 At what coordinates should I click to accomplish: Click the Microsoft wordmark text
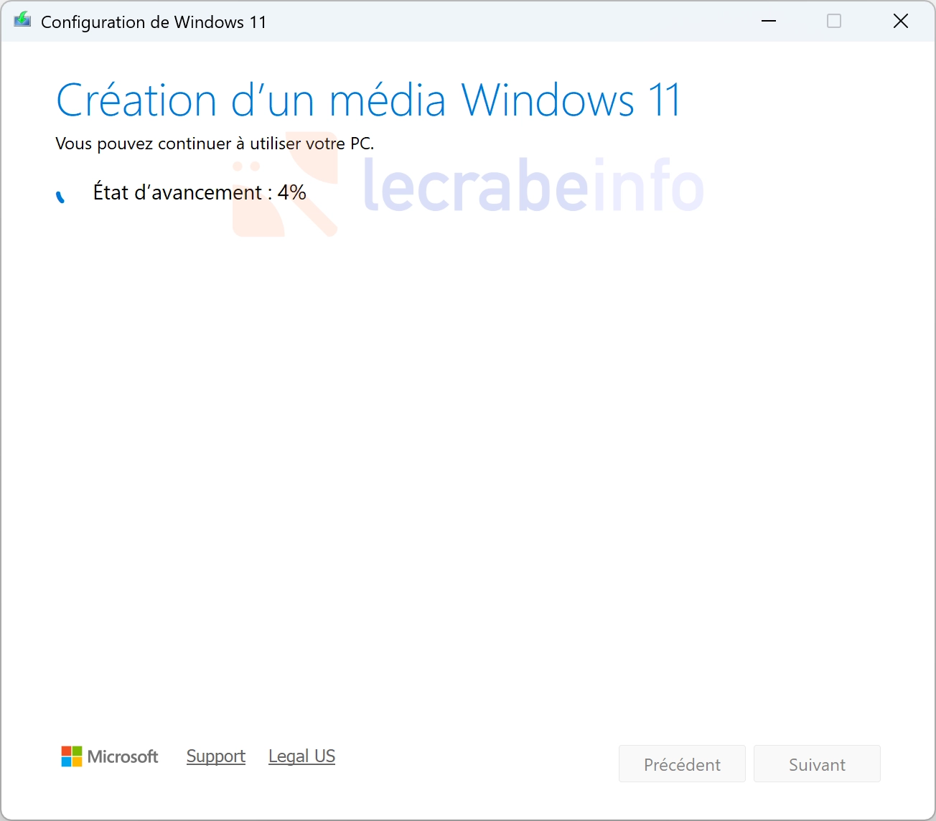pyautogui.click(x=123, y=756)
